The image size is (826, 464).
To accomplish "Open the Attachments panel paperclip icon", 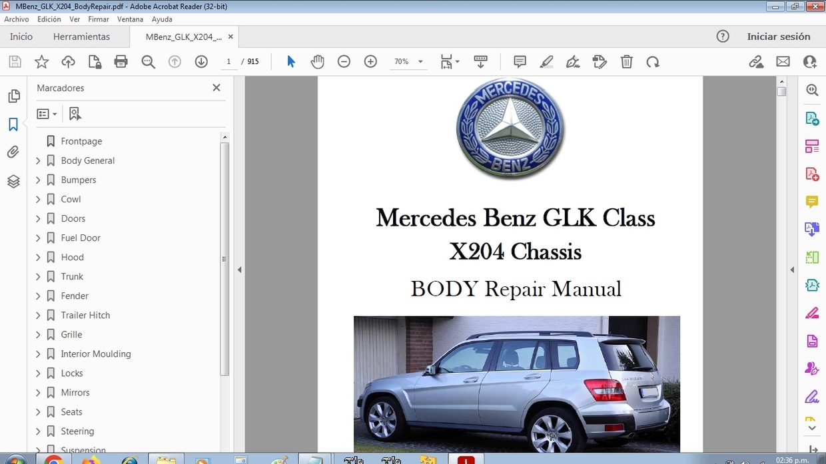I will point(13,152).
